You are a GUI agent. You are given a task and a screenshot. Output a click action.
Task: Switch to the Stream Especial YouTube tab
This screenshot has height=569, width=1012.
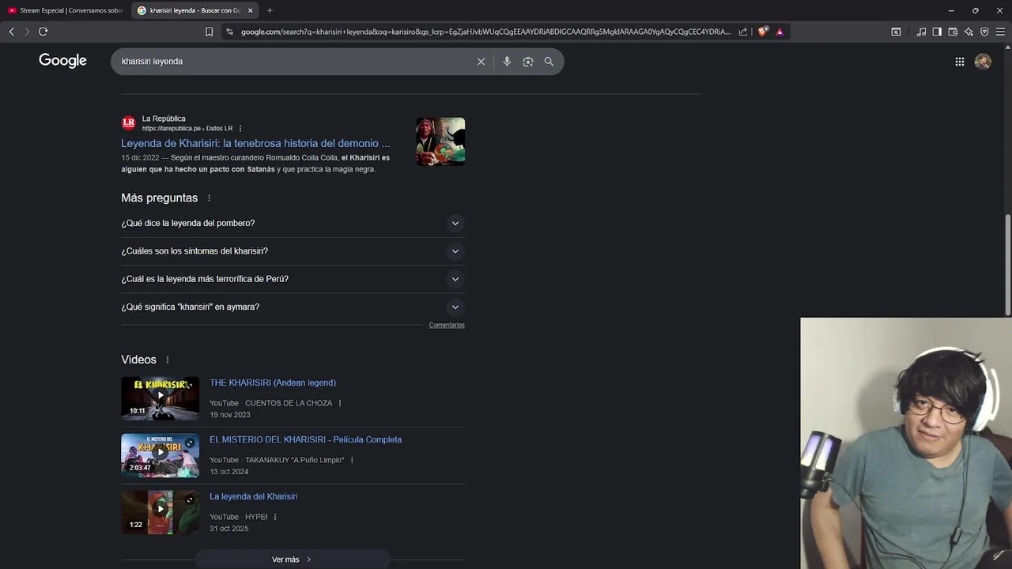coord(65,10)
